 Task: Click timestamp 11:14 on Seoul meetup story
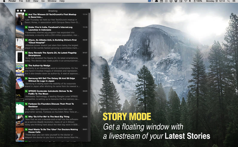click(x=85, y=14)
